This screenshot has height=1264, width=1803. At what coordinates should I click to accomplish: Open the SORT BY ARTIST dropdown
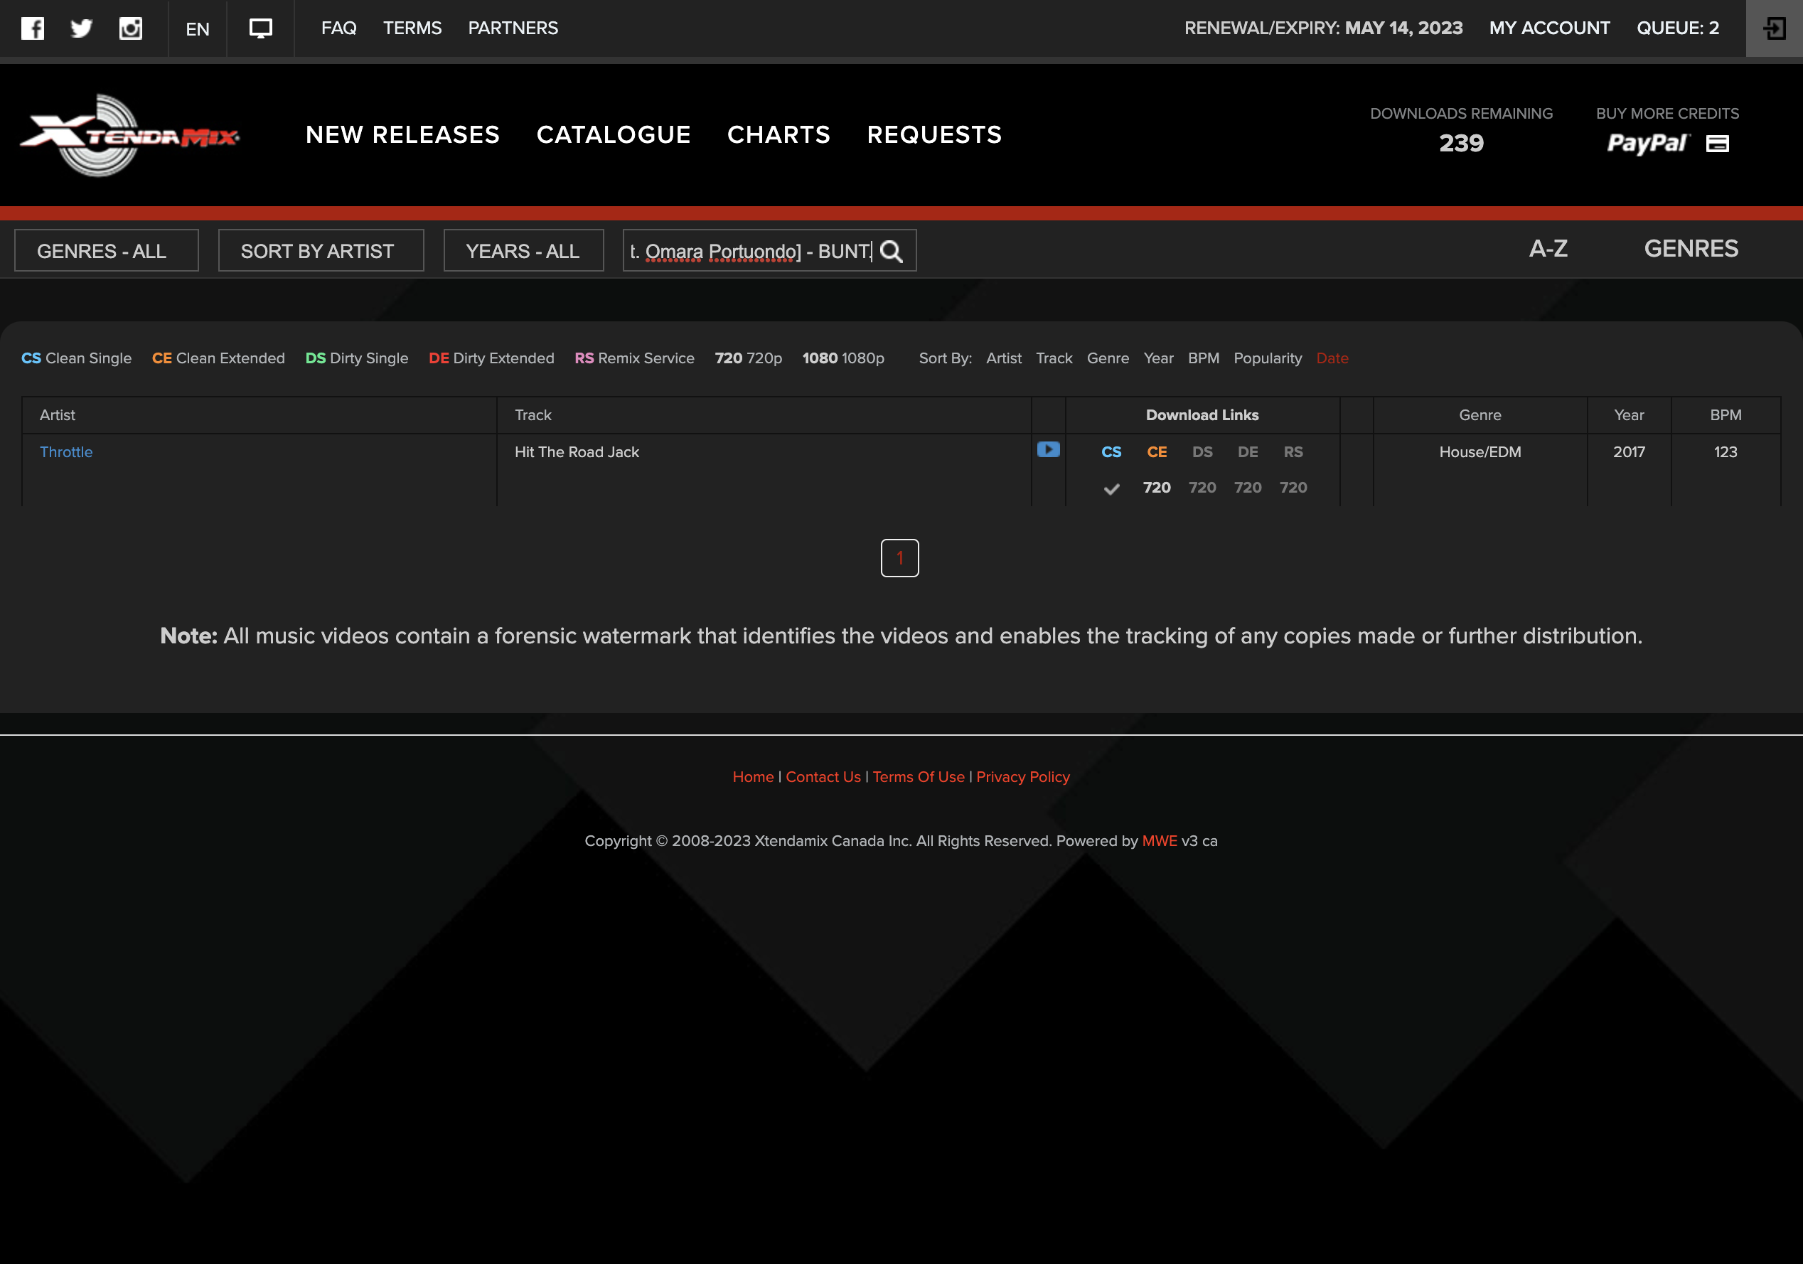(x=321, y=250)
